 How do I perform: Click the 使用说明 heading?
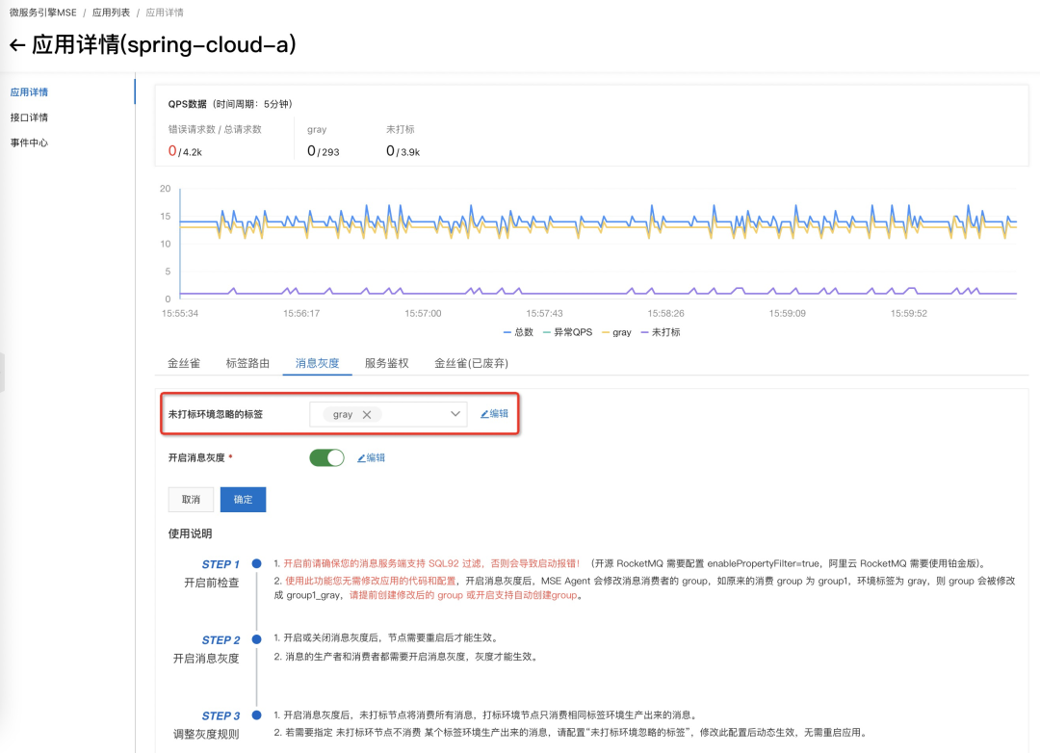[191, 534]
